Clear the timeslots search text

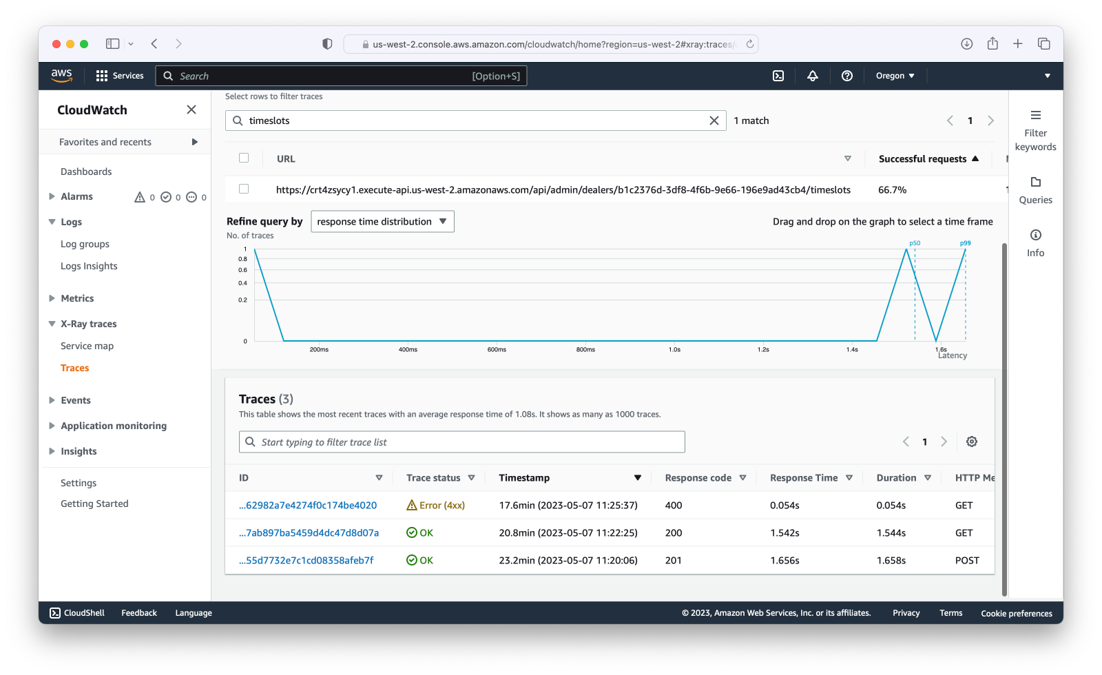click(714, 121)
